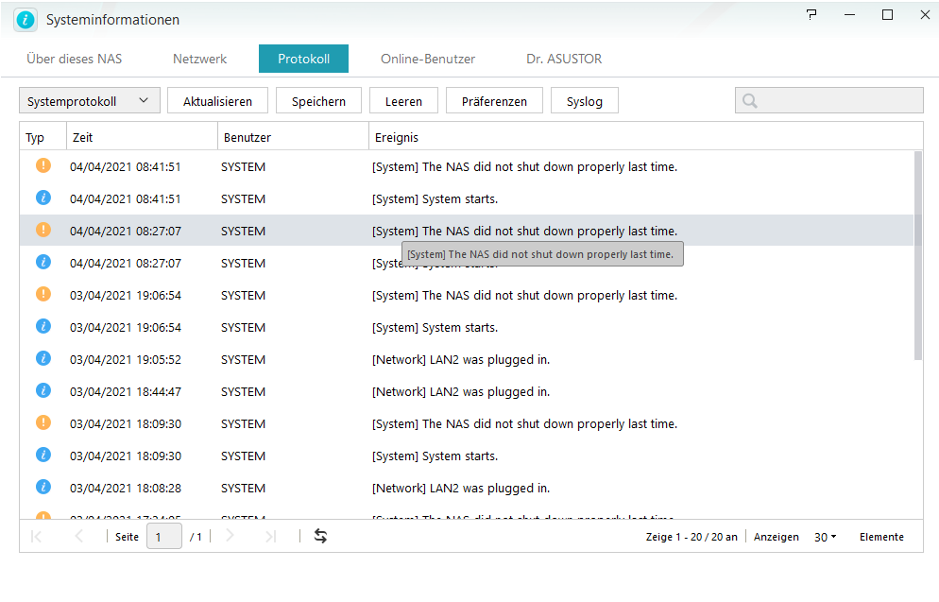Sort by the Typ column header
The width and height of the screenshot is (939, 602).
(43, 137)
